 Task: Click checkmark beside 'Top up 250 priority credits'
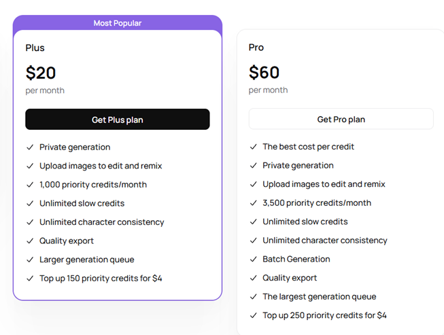253,315
